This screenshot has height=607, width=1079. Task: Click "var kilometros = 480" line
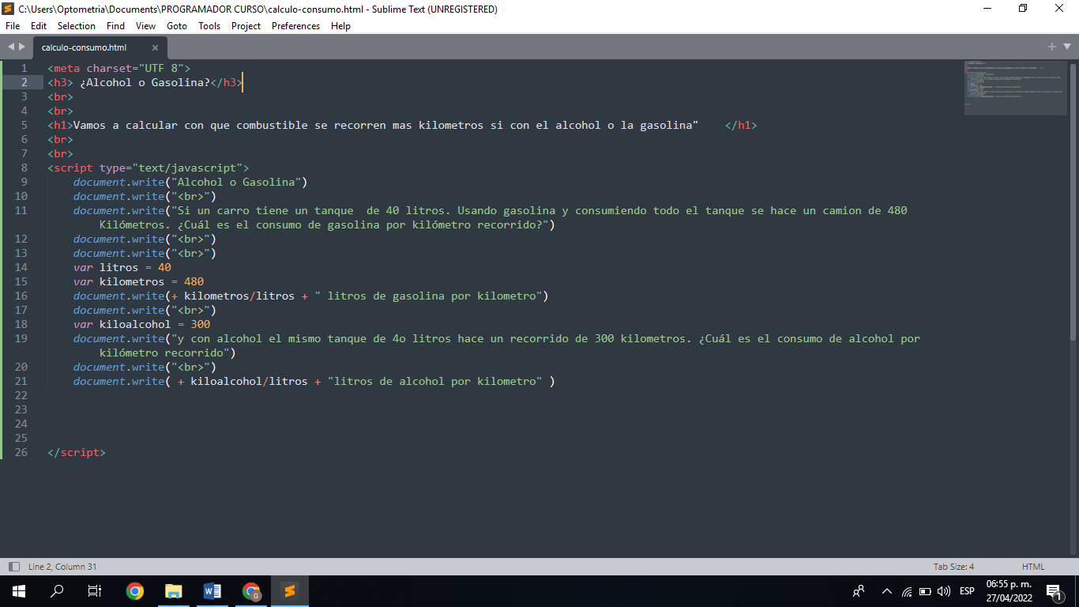pos(138,281)
